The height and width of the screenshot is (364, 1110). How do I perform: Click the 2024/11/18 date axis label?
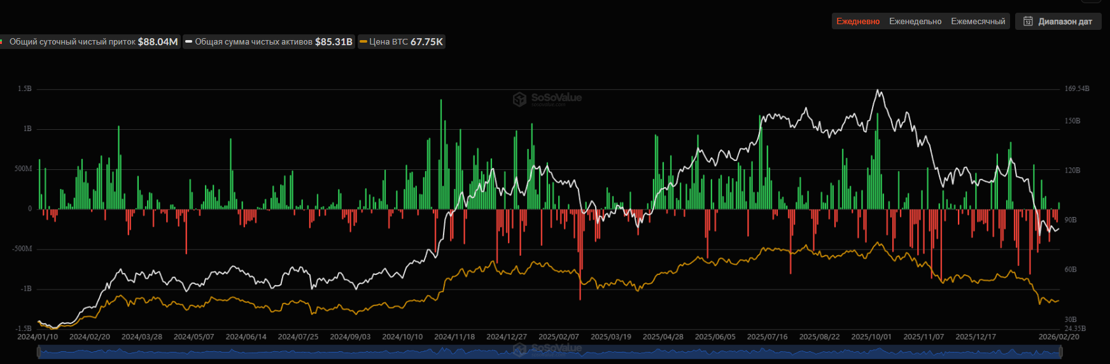[x=454, y=337]
